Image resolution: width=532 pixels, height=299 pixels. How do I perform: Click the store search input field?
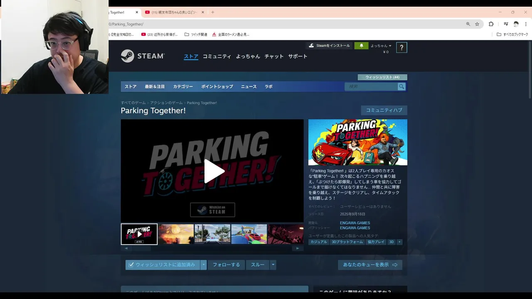pos(371,86)
